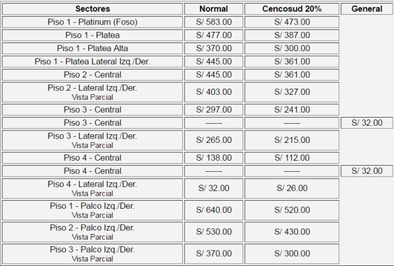Click the Piso 1 - Platea Lateral Izq./Der. cell
The width and height of the screenshot is (394, 266).
pos(92,62)
